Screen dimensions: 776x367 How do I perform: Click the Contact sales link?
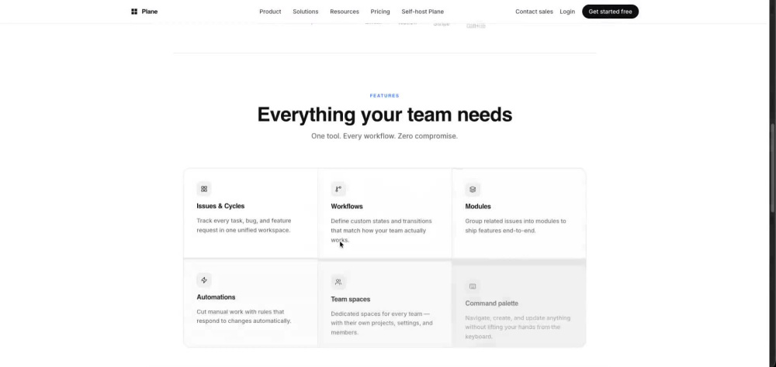pyautogui.click(x=534, y=12)
